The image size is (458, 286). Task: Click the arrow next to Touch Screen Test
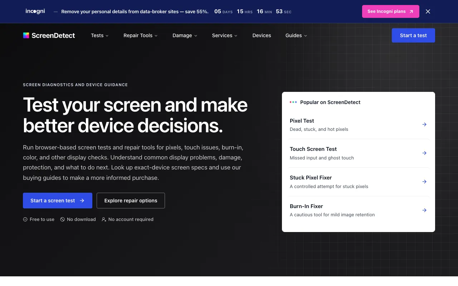pyautogui.click(x=424, y=153)
